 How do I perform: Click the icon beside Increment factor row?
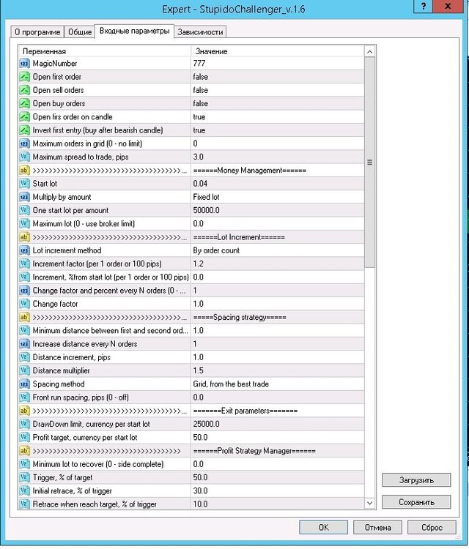tap(24, 264)
